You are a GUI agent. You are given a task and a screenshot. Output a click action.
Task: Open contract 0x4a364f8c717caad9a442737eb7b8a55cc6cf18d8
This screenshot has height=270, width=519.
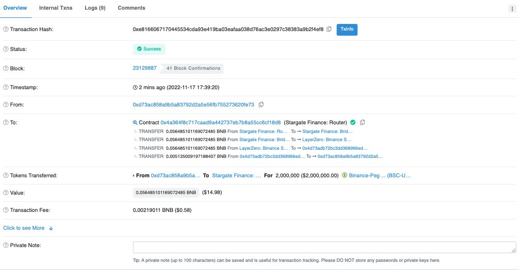tap(221, 122)
